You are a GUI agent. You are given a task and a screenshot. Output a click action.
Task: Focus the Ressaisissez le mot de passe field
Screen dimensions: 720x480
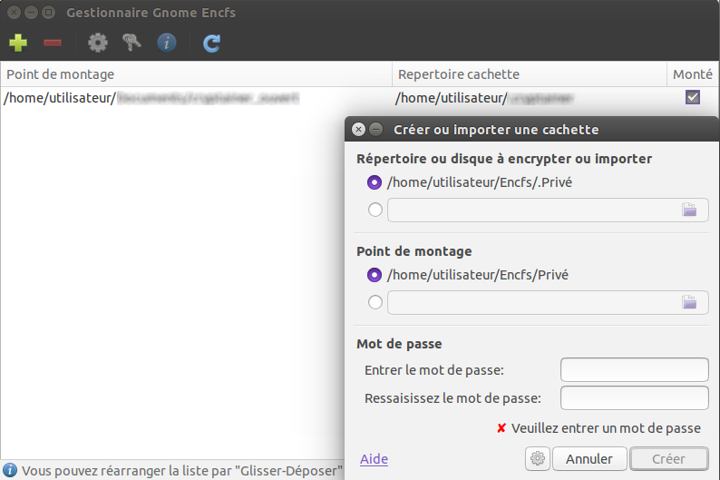pos(634,397)
